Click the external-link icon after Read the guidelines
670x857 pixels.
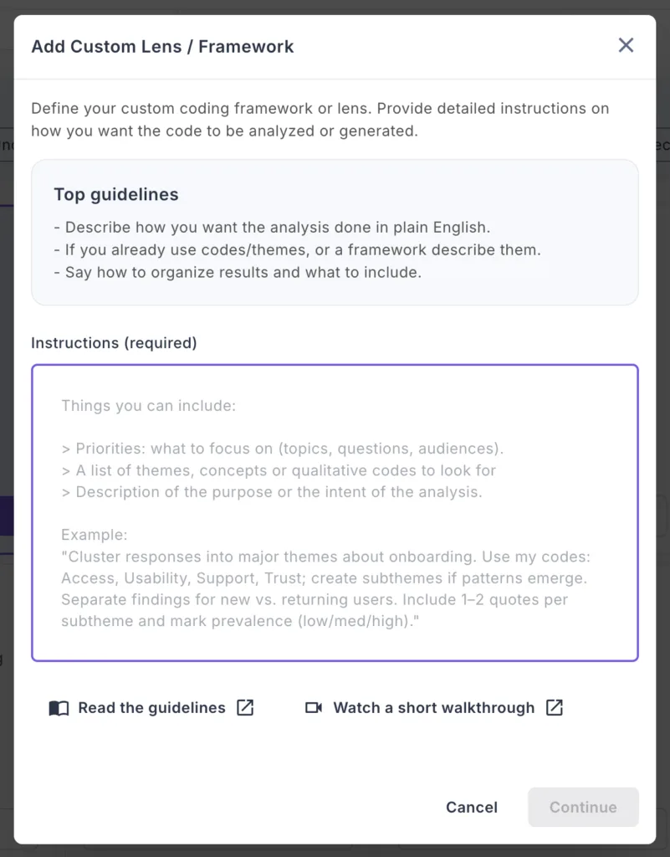tap(245, 707)
